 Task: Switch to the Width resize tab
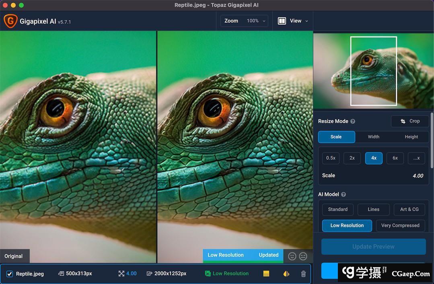click(373, 137)
